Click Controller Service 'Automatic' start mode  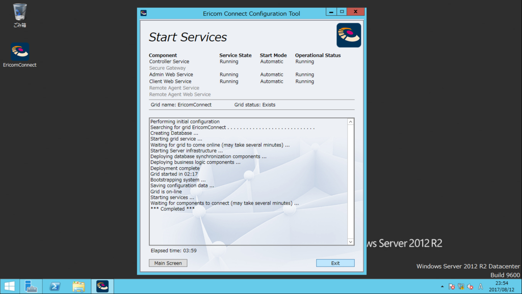pos(272,62)
